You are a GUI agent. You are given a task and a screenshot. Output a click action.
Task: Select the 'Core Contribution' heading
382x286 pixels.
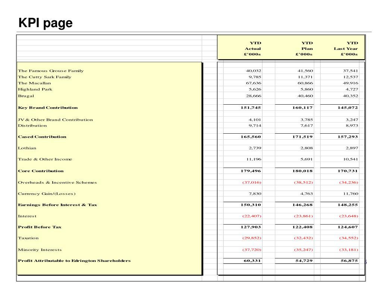tap(41, 171)
